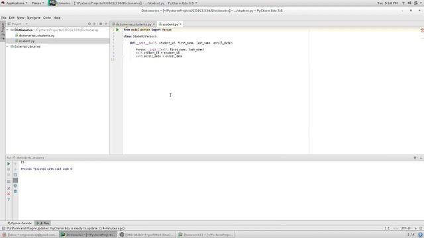Click the import statement on line 1

[x=148, y=30]
